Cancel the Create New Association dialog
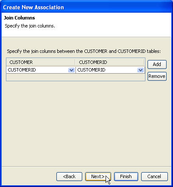Screen dimensions: 173x187 click(154, 176)
